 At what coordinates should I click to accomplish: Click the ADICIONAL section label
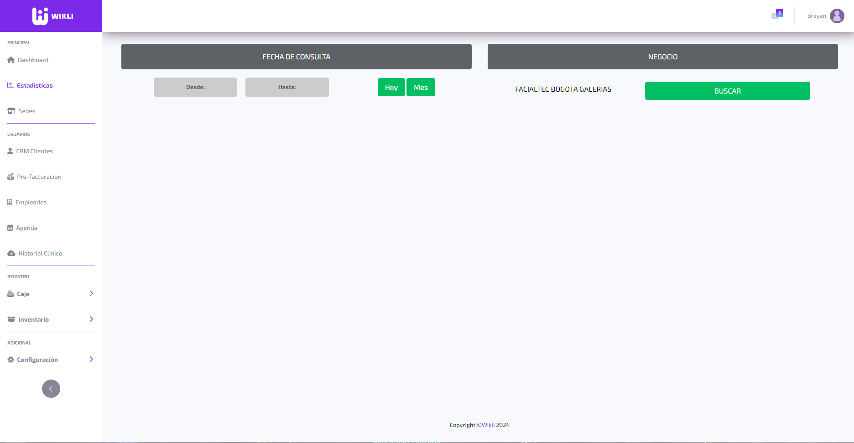tap(19, 343)
